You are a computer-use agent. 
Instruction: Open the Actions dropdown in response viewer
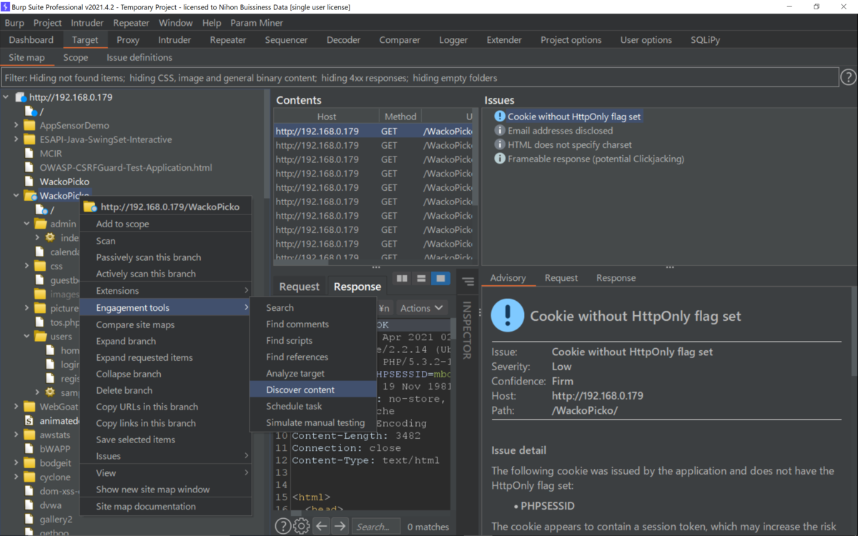(x=422, y=308)
